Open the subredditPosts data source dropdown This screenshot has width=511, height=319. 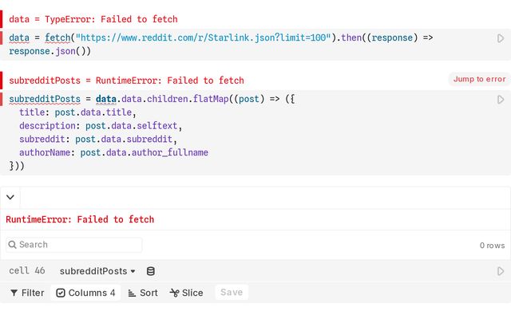[97, 271]
